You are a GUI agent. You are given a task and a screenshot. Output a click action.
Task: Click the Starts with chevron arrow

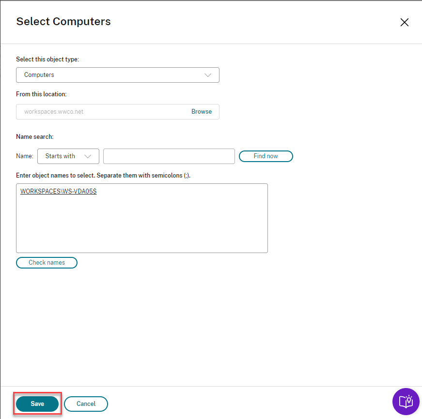click(x=88, y=156)
